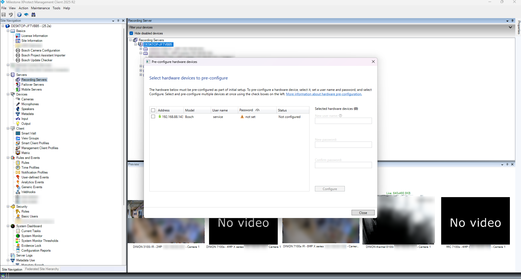Click the reveal password eye icon
The width and height of the screenshot is (521, 279).
[x=257, y=110]
